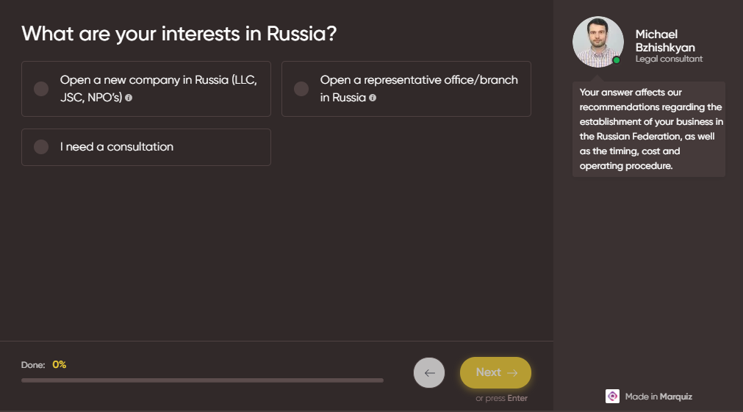Click the info icon after "in Russia"
This screenshot has width=743, height=412.
(x=373, y=98)
